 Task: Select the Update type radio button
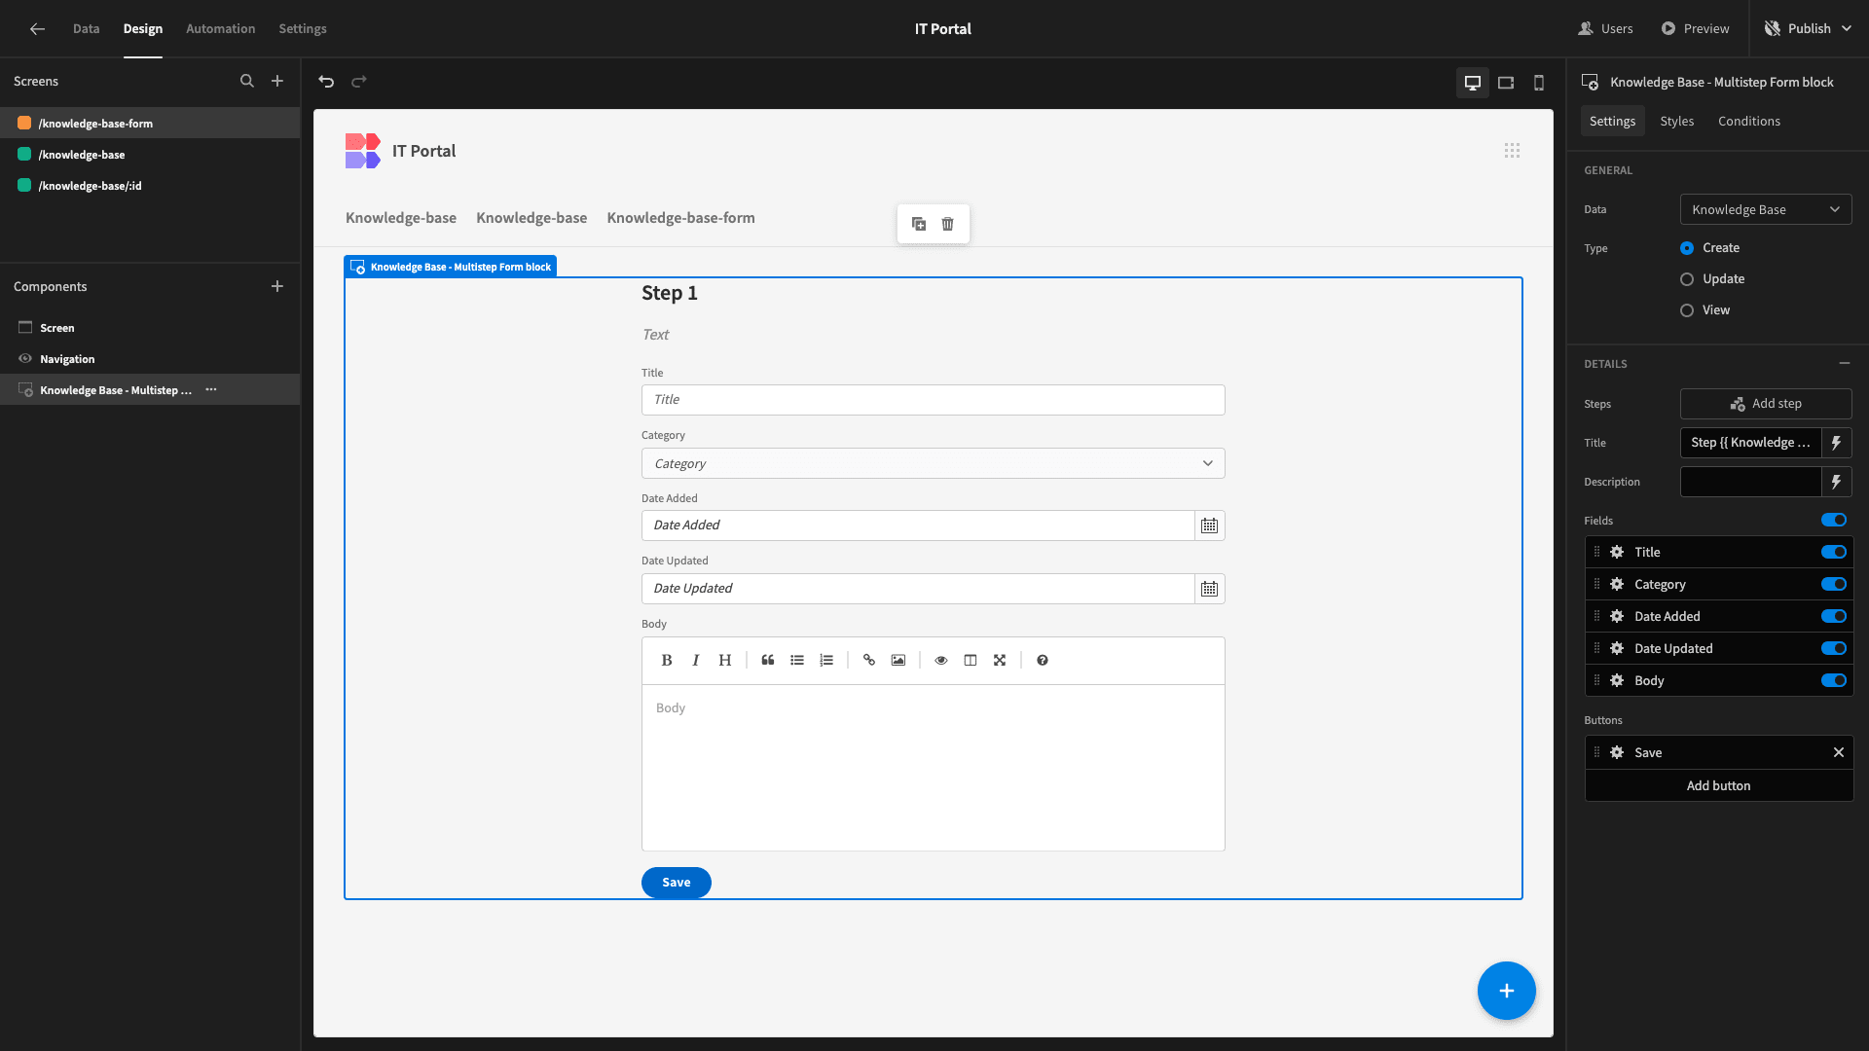coord(1687,279)
